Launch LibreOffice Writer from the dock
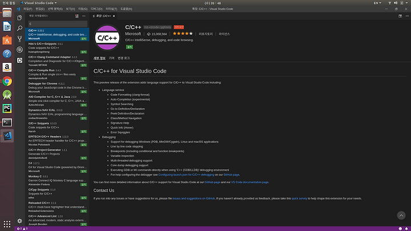Screen dimensions: 411x231 (7, 26)
